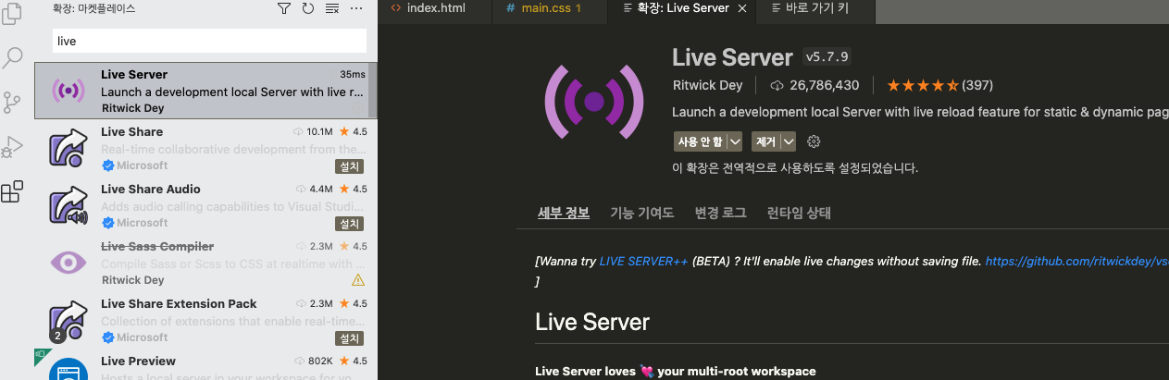1169x380 pixels.
Task: Click extension list scrollbar thumb
Action: pyautogui.click(x=373, y=91)
